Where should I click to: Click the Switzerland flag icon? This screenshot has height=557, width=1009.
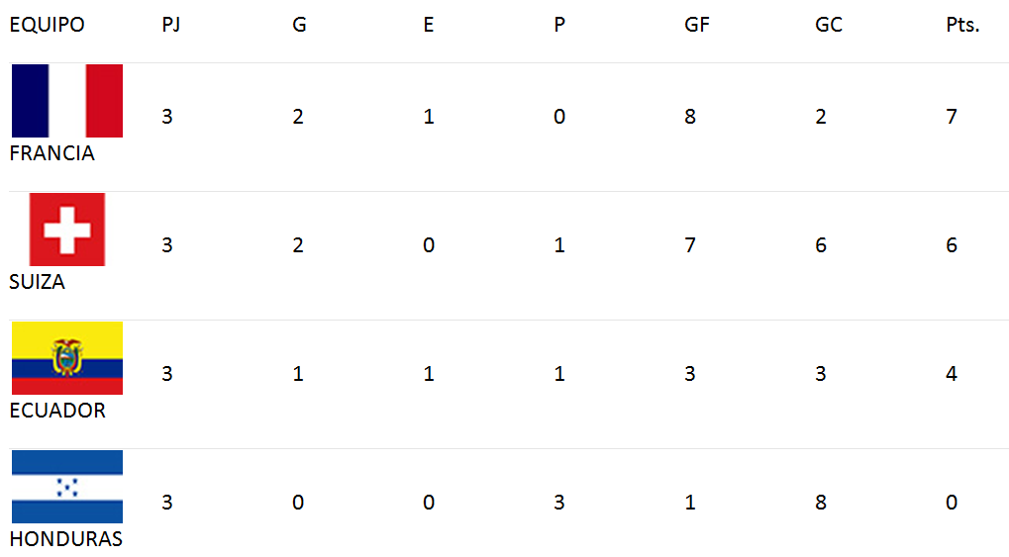[67, 229]
